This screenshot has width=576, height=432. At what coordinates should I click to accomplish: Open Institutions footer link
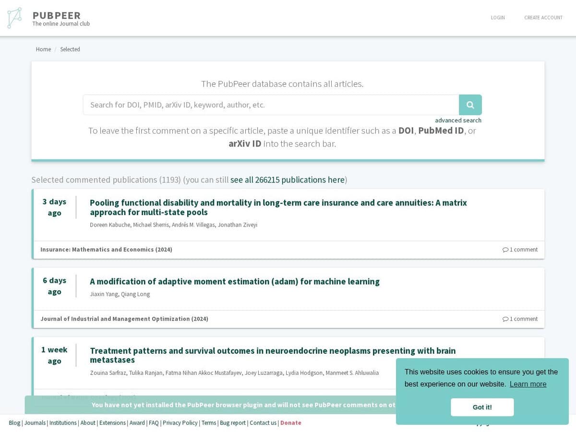[63, 423]
